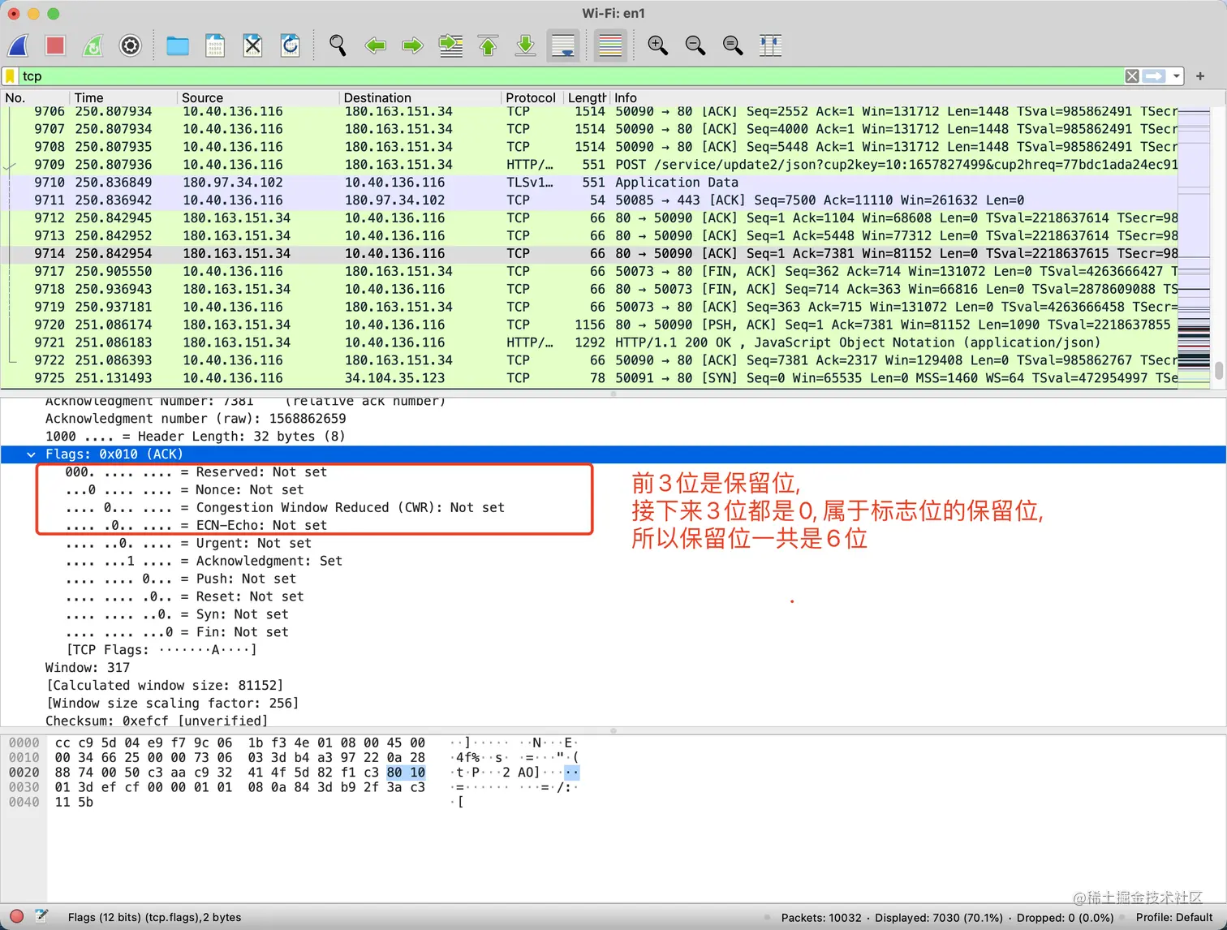Reset text to normal size
The width and height of the screenshot is (1227, 930).
(x=732, y=45)
